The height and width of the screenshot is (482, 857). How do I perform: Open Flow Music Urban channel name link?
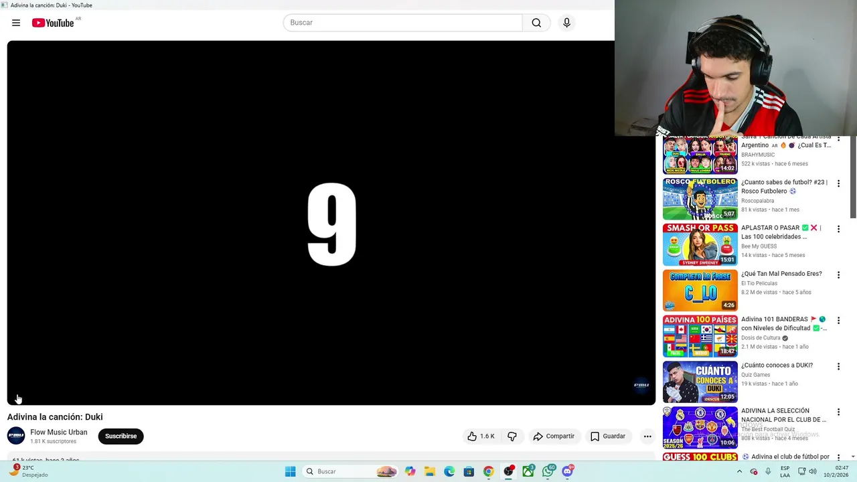59,432
